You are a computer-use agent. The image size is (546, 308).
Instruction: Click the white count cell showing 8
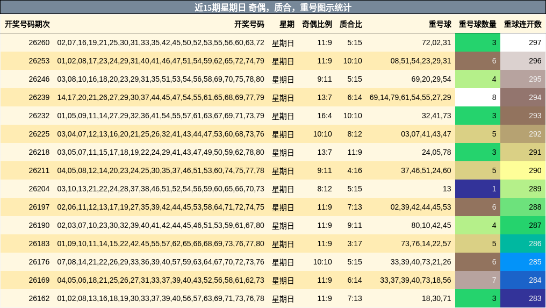pos(478,97)
